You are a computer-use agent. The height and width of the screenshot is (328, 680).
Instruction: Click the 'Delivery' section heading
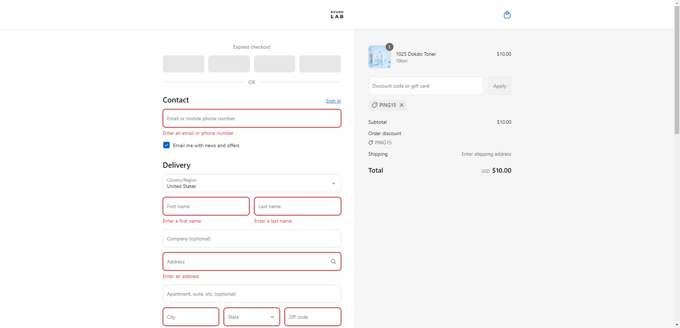click(x=176, y=165)
